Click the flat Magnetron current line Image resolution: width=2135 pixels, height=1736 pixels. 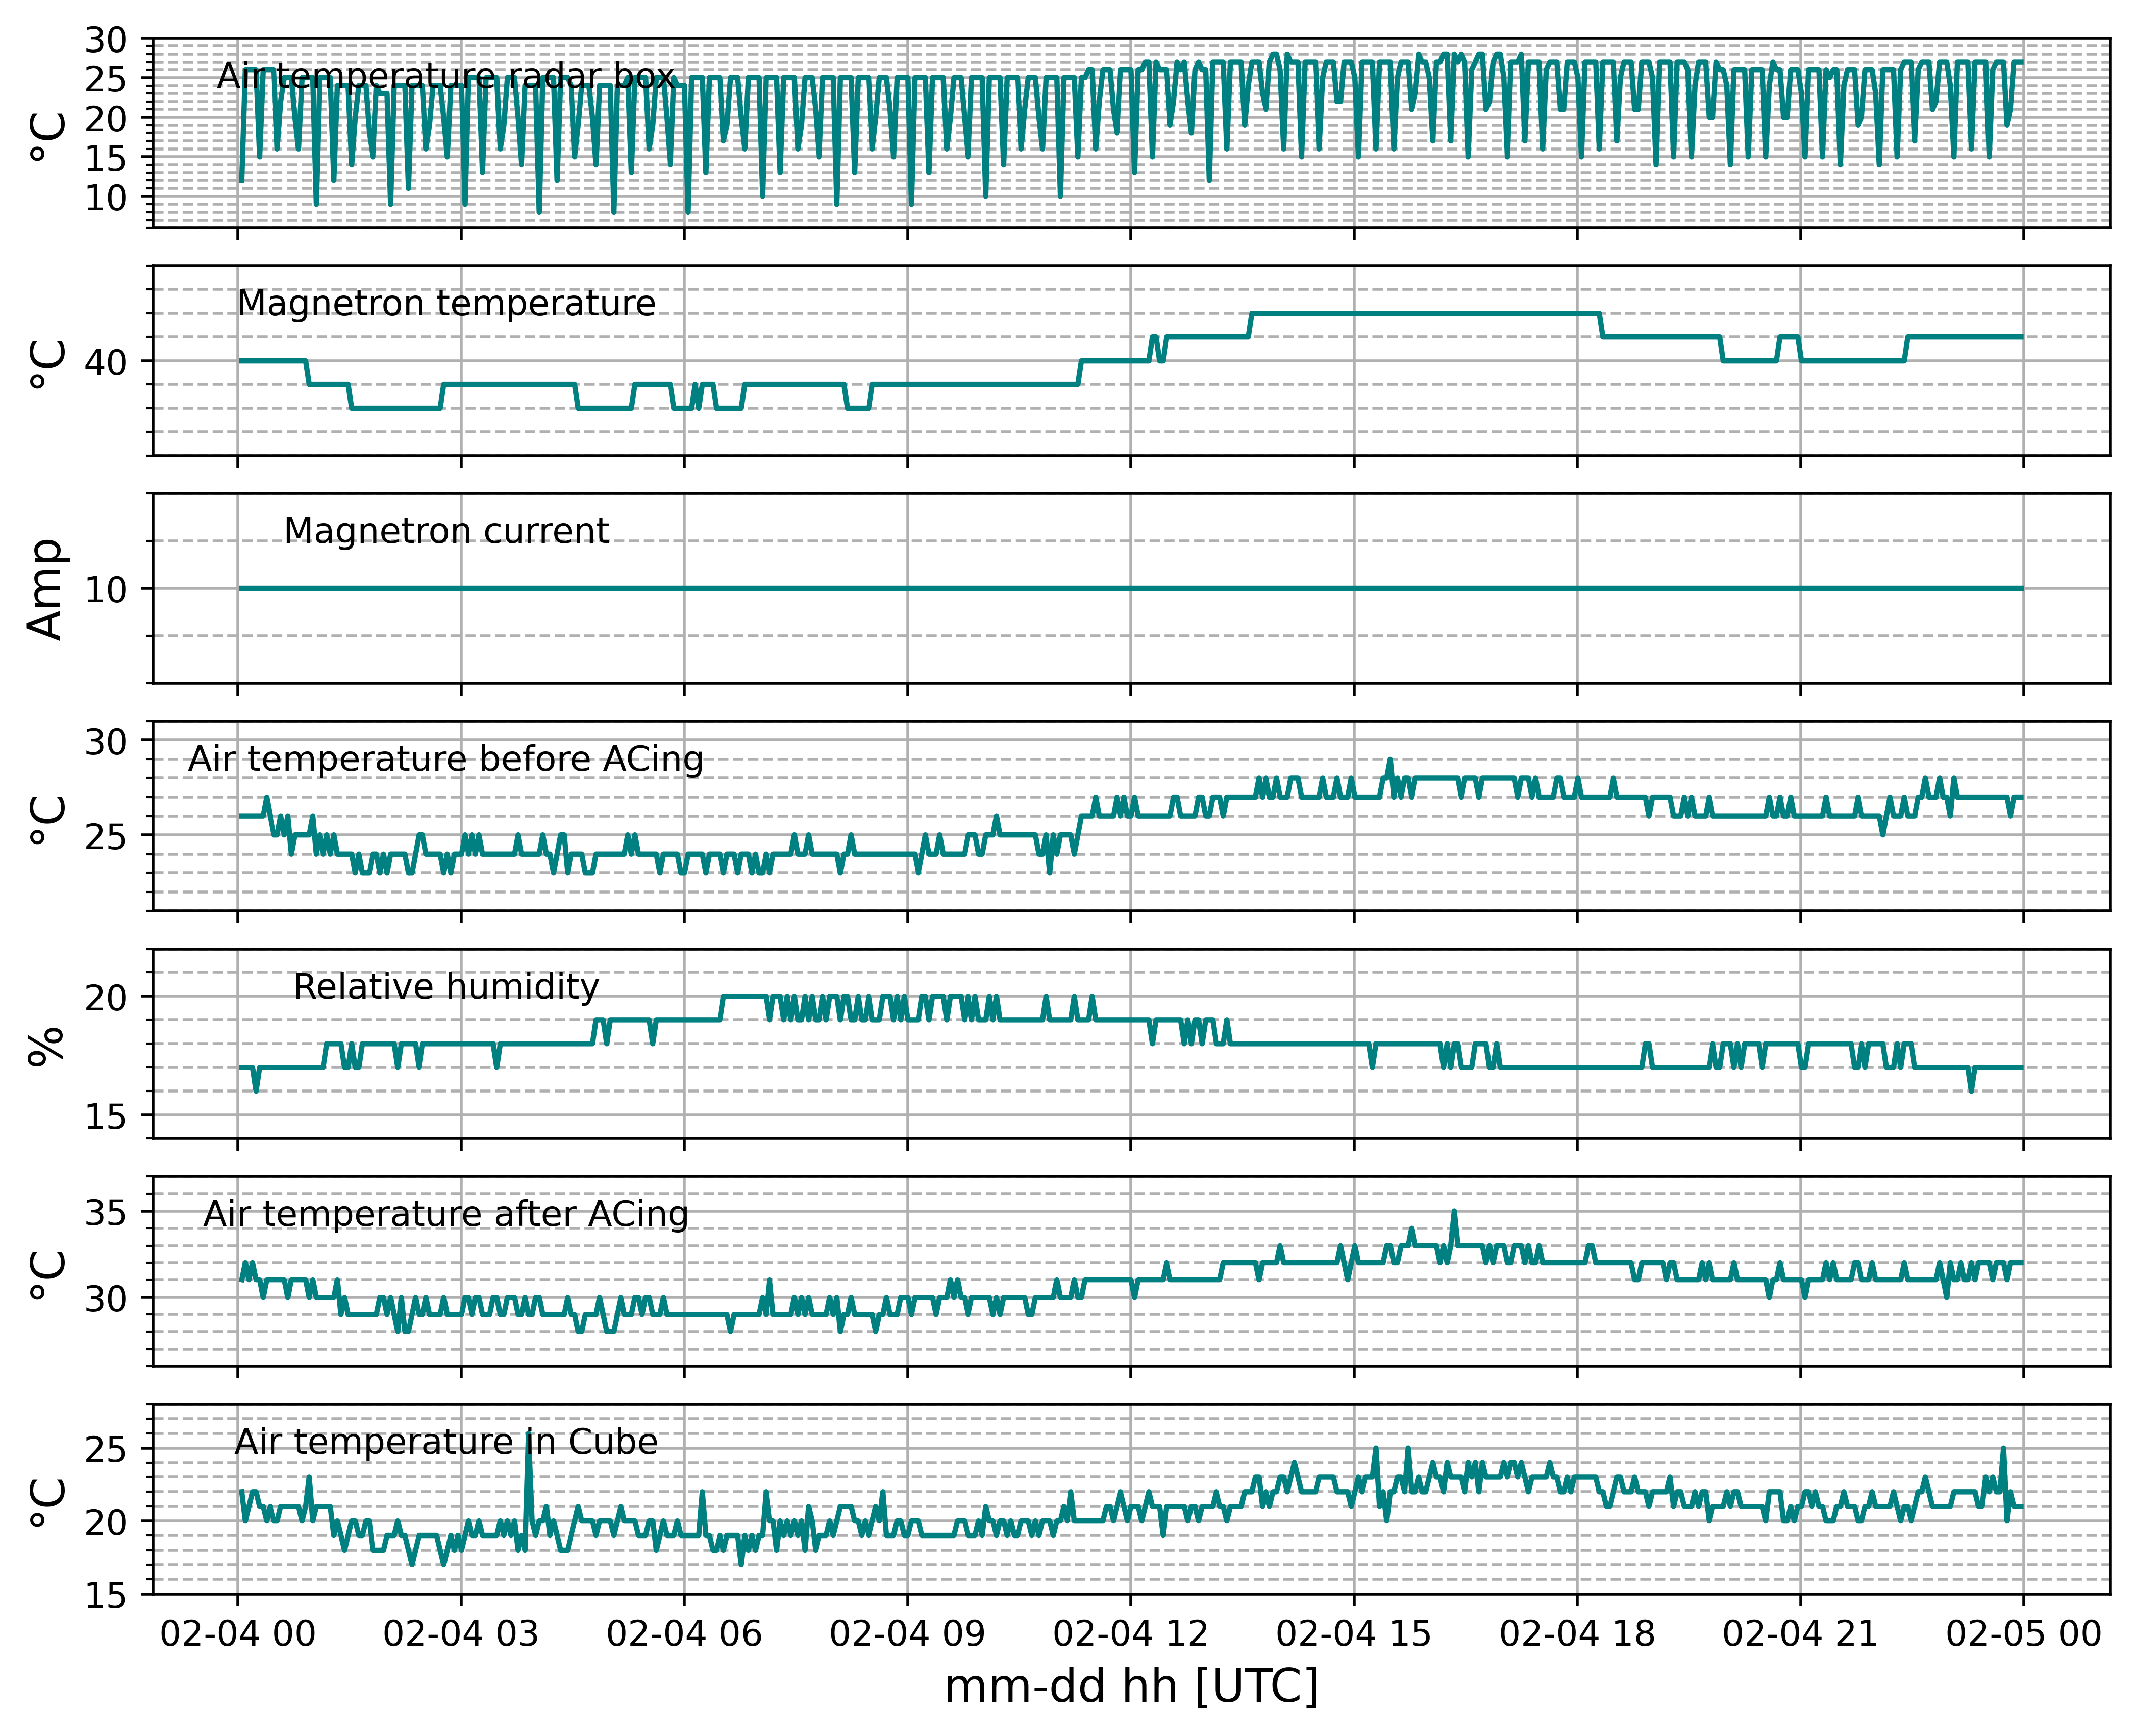tap(1131, 588)
